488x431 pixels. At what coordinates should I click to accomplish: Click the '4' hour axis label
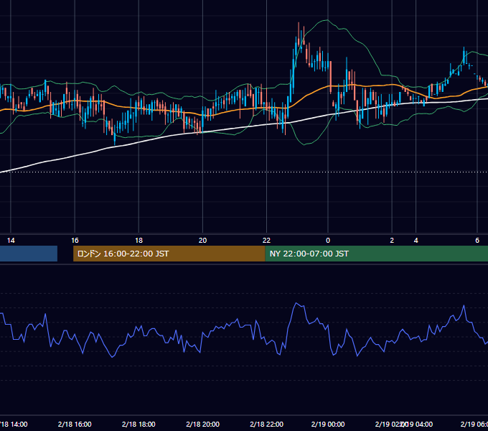(416, 241)
